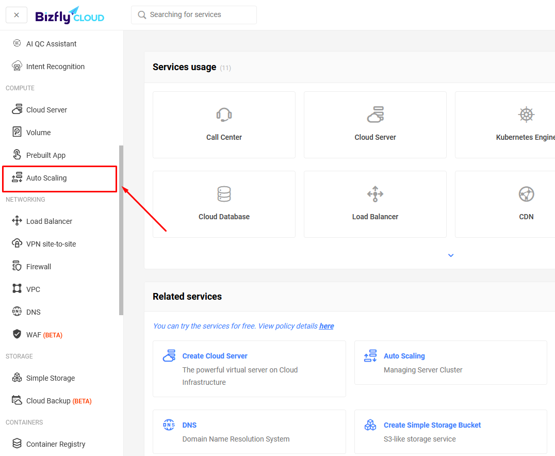Open the Volume icon in sidebar
This screenshot has height=456, width=555.
(17, 132)
